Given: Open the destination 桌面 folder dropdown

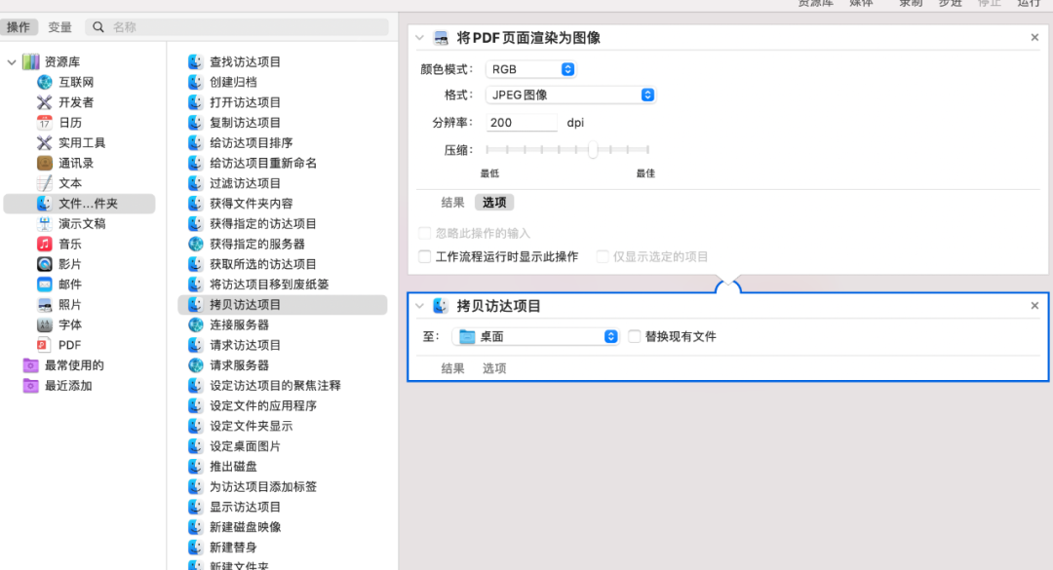Looking at the screenshot, I should [x=535, y=336].
